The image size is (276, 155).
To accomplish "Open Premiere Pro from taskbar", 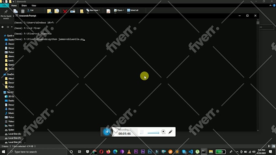I will tap(136, 152).
